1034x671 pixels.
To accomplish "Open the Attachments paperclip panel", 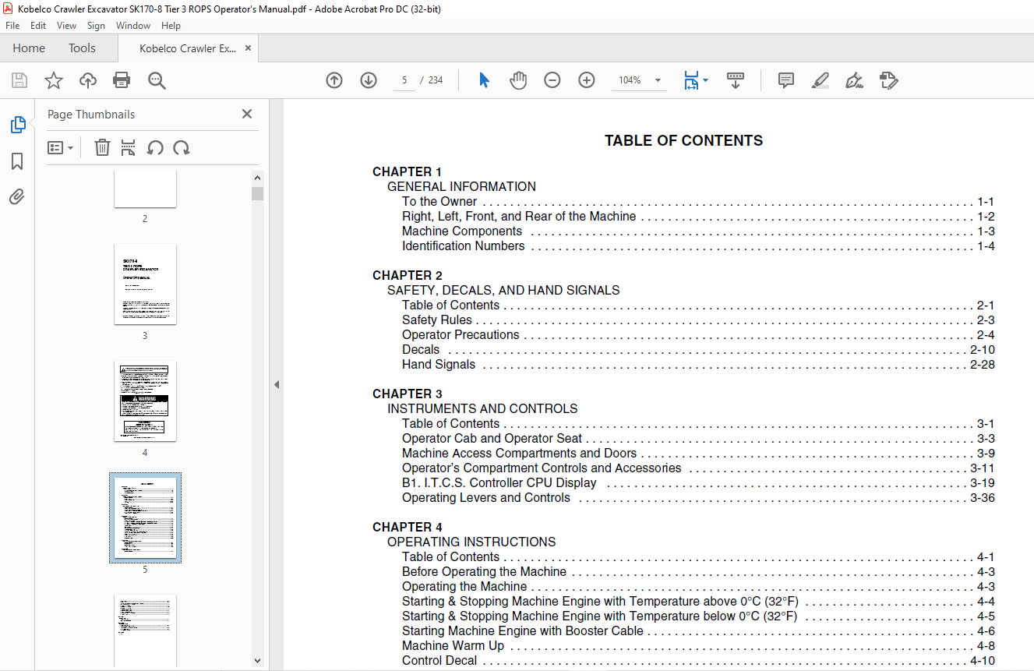I will [17, 197].
